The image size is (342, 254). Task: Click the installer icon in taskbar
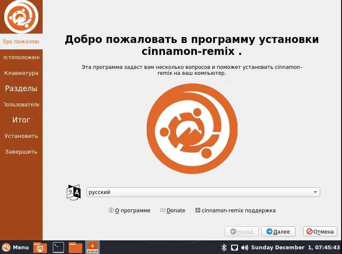93,248
